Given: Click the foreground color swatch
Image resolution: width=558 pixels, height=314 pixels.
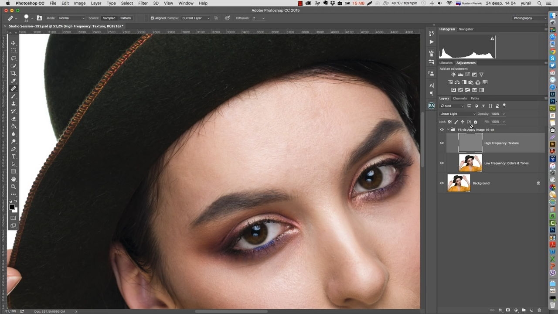Looking at the screenshot, I should click(x=12, y=207).
